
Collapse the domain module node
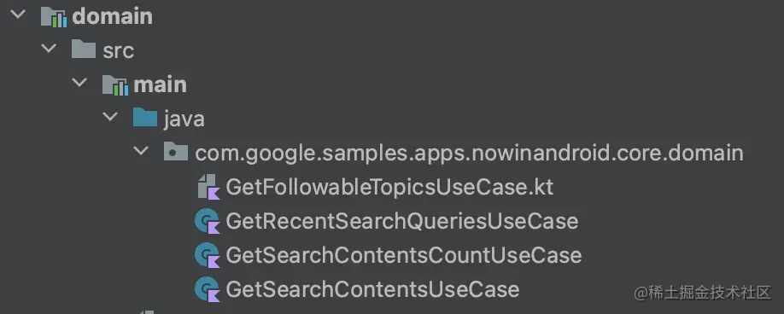[x=18, y=14]
